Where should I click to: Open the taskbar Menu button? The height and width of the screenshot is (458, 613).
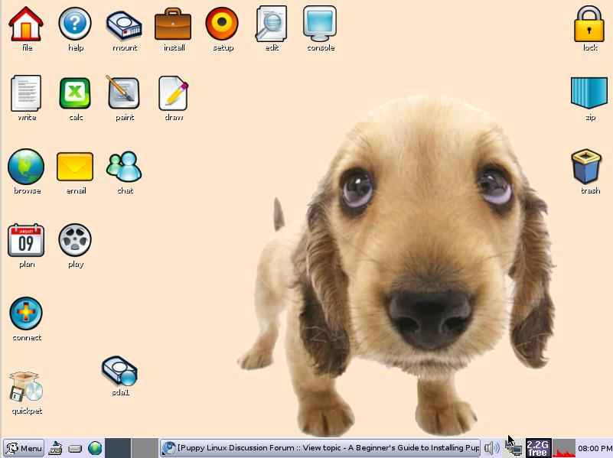point(24,448)
